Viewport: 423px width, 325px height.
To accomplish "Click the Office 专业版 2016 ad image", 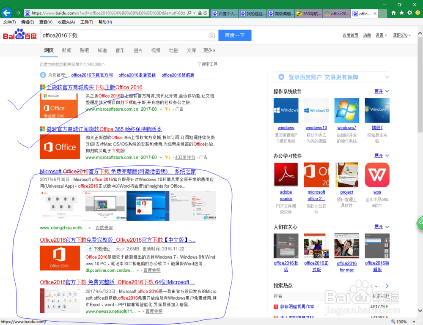I will pos(59,106).
